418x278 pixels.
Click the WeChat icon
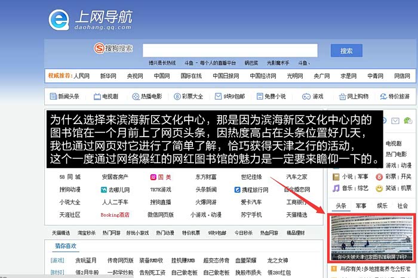[x=408, y=121]
